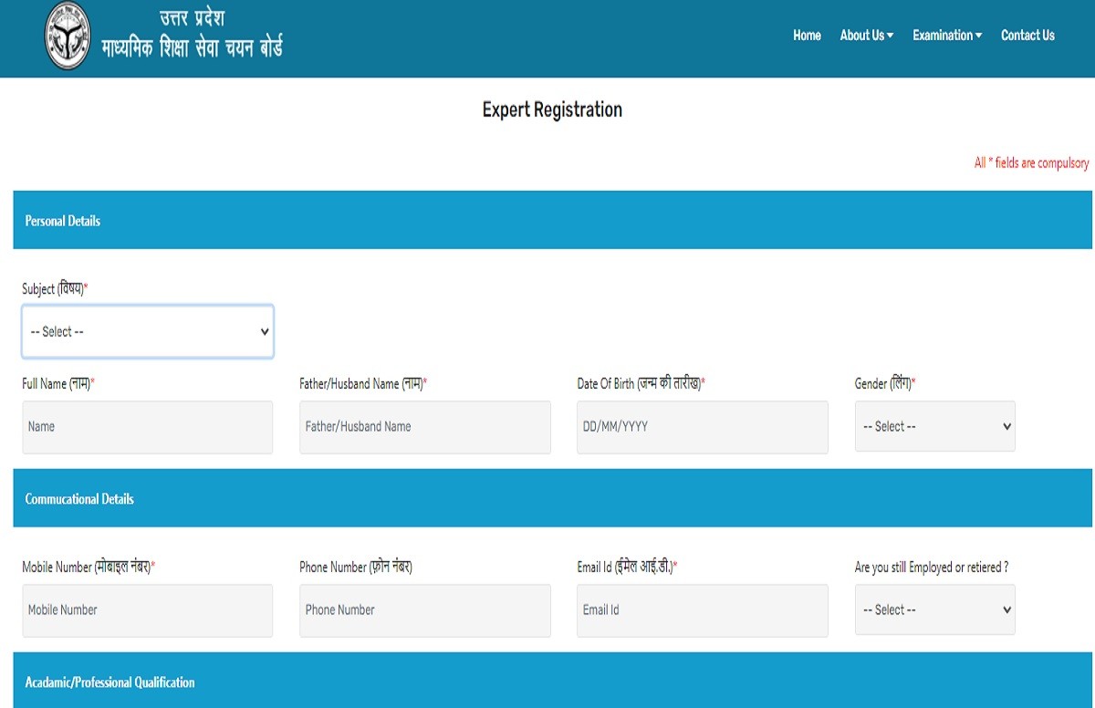This screenshot has width=1095, height=708.
Task: Click the compulsory fields notice text
Action: coord(1031,163)
